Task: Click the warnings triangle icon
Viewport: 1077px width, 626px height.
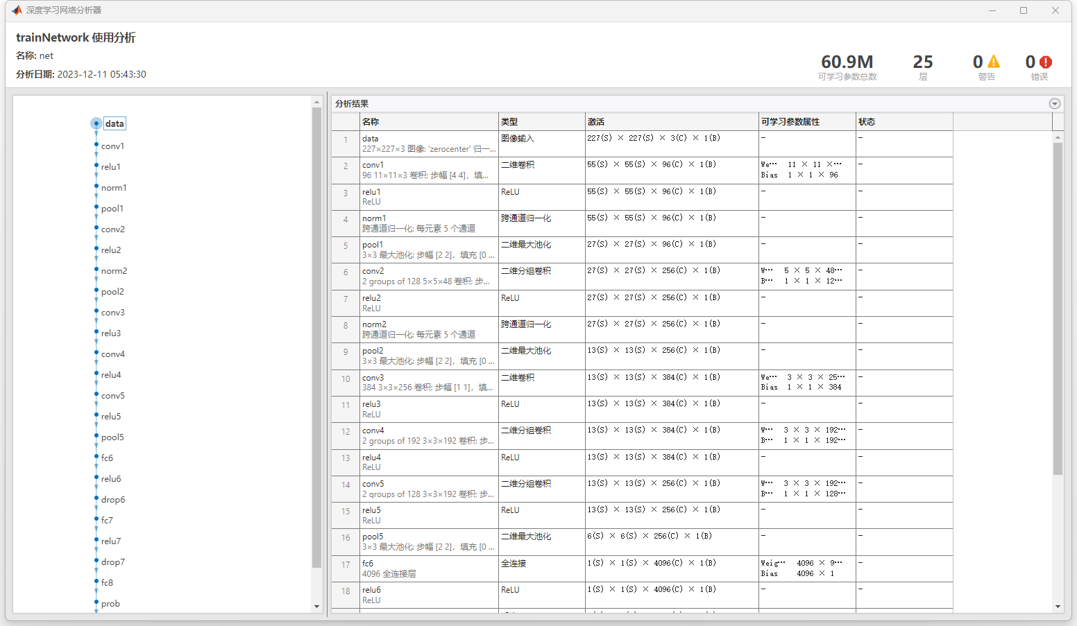Action: (x=994, y=62)
